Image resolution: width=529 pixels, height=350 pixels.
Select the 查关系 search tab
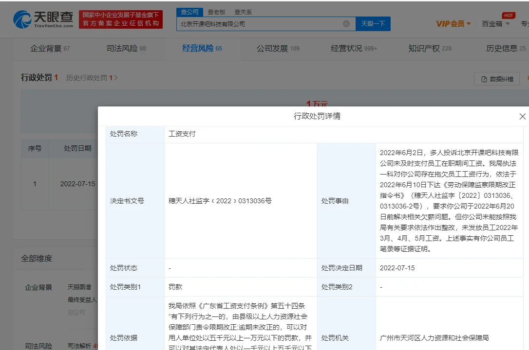[243, 12]
